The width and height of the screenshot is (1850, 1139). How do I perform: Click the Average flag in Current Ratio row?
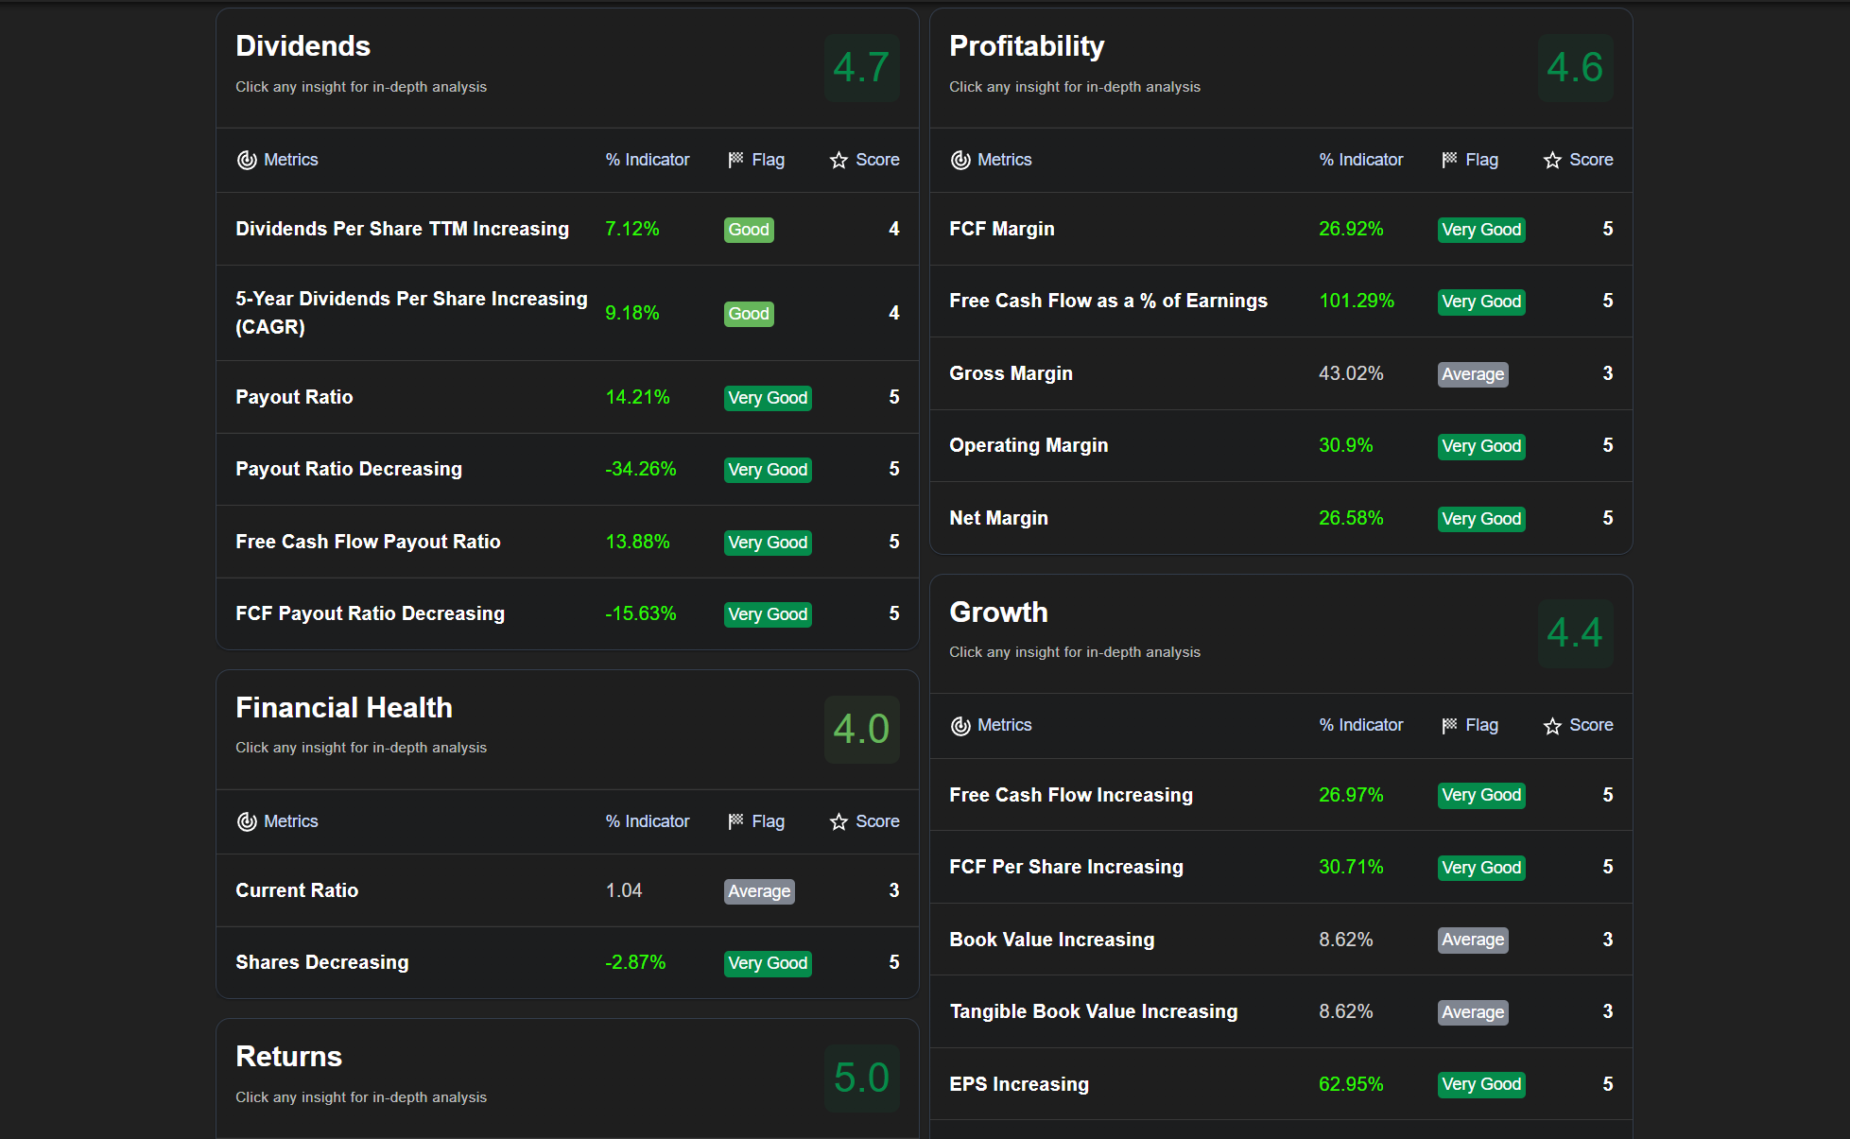[x=759, y=891]
